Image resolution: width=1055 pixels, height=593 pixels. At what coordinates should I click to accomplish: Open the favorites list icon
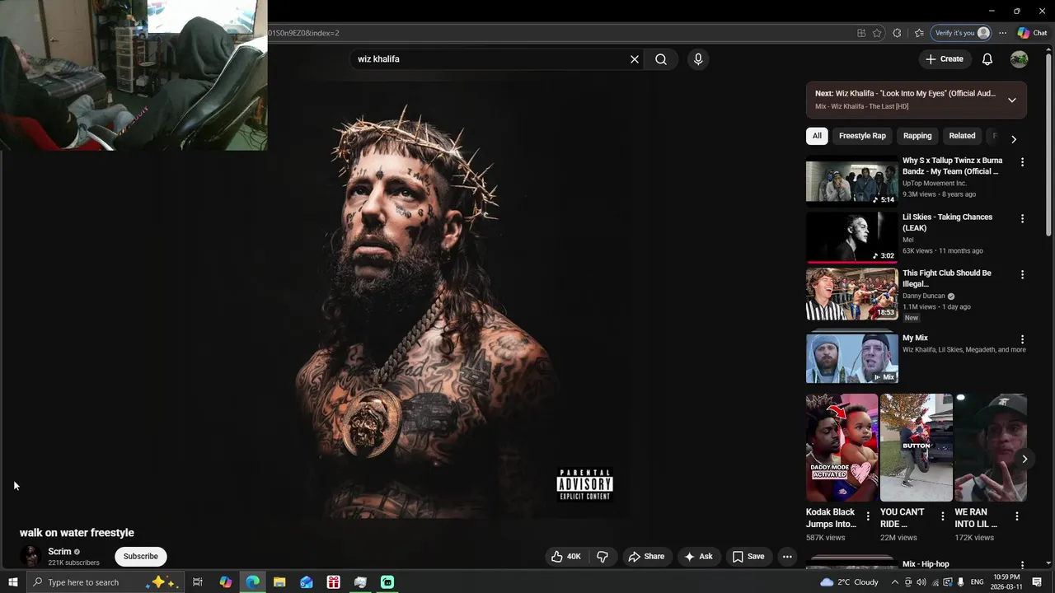[x=919, y=33]
